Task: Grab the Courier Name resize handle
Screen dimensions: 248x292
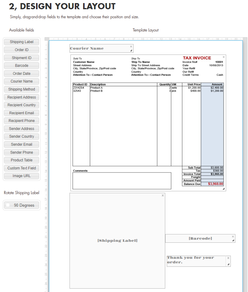Action: pyautogui.click(x=131, y=51)
